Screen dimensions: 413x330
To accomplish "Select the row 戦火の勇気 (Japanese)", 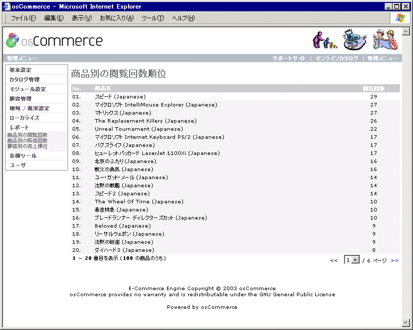I will [x=235, y=169].
